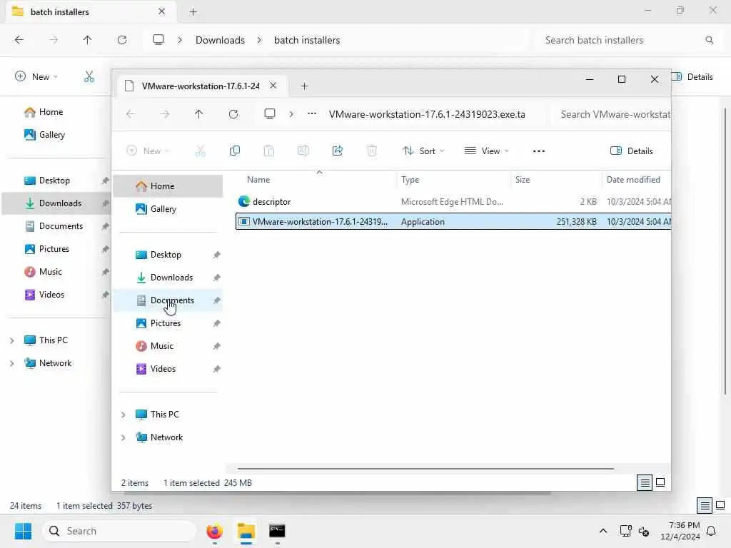The height and width of the screenshot is (548, 731).
Task: Go back in the VMware window navigation
Action: [x=131, y=114]
